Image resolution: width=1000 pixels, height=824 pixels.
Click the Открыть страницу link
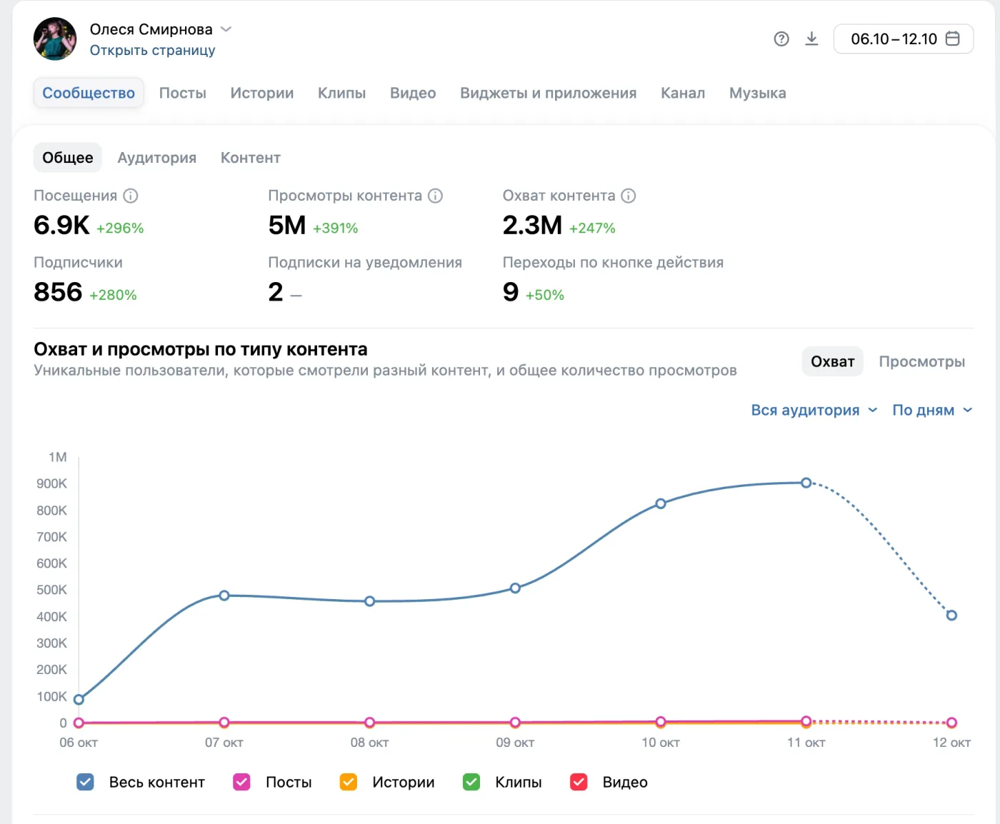[152, 51]
